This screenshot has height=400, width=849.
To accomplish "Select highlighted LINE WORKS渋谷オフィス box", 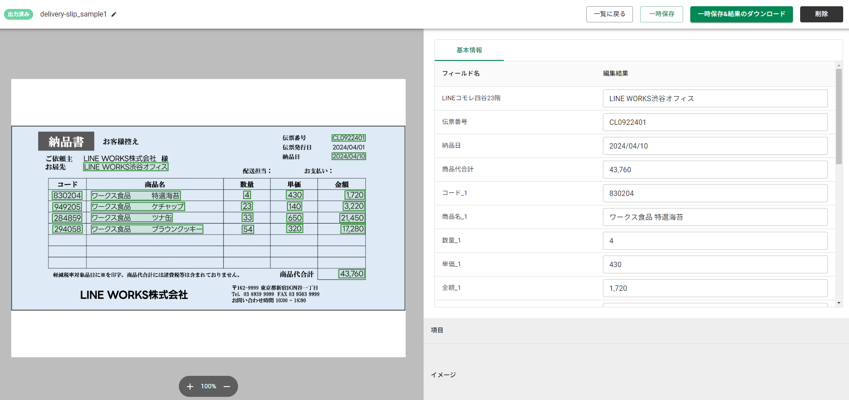I will (126, 167).
